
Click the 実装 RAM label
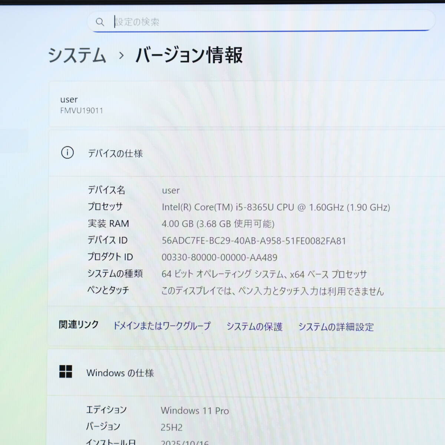click(x=108, y=224)
